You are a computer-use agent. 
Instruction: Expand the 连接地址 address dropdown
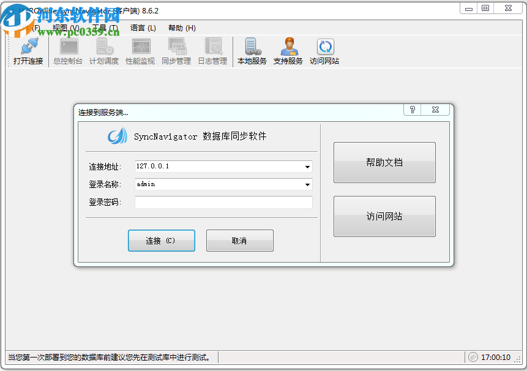point(307,167)
